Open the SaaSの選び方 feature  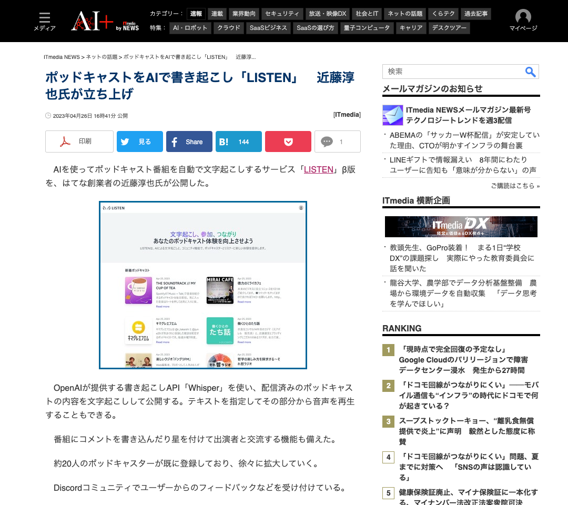[x=316, y=28]
